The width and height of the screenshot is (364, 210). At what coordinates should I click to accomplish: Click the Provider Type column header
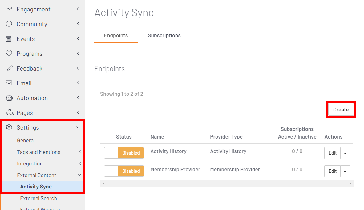226,137
